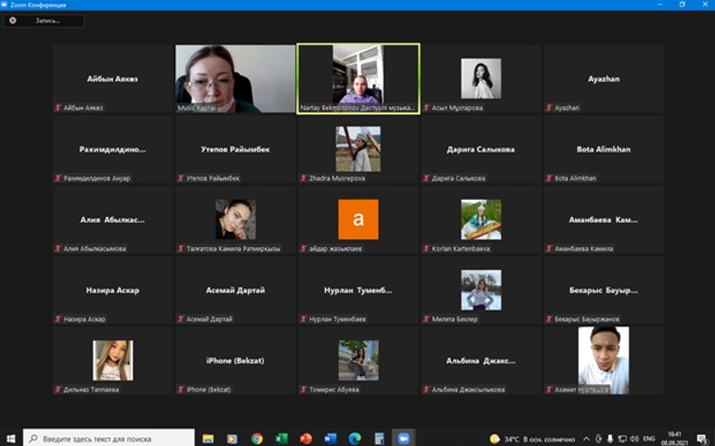Viewport: 715px width, 446px height.
Task: Click the small Алия Абылкасымова name label
Action: point(94,249)
